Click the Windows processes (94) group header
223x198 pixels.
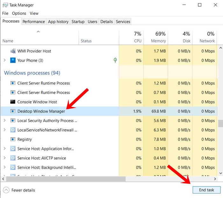(x=32, y=73)
